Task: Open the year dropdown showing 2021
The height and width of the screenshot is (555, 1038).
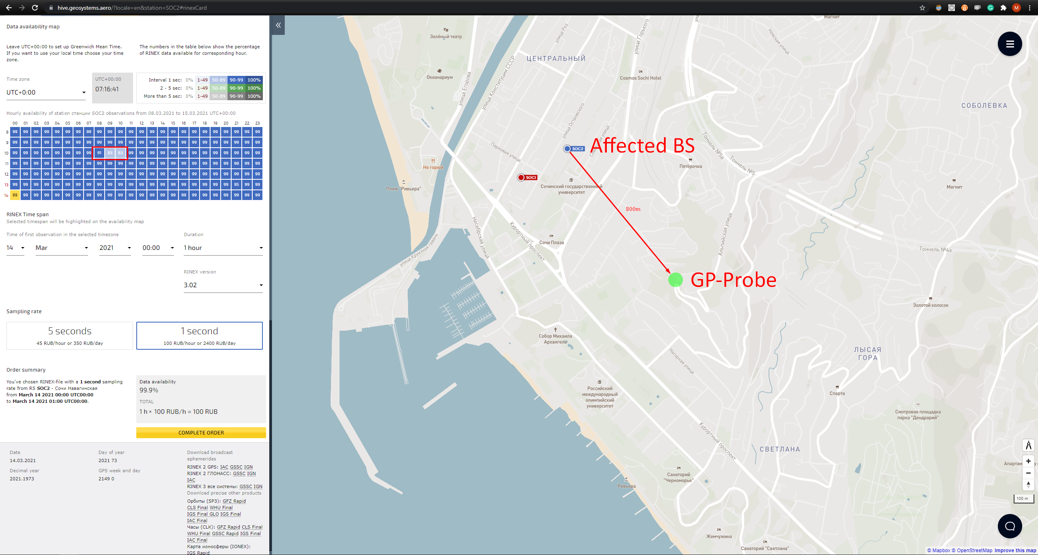Action: (x=115, y=248)
